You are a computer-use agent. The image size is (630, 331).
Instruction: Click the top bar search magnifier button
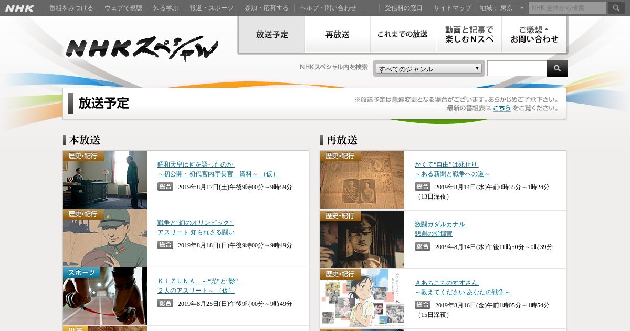(616, 8)
